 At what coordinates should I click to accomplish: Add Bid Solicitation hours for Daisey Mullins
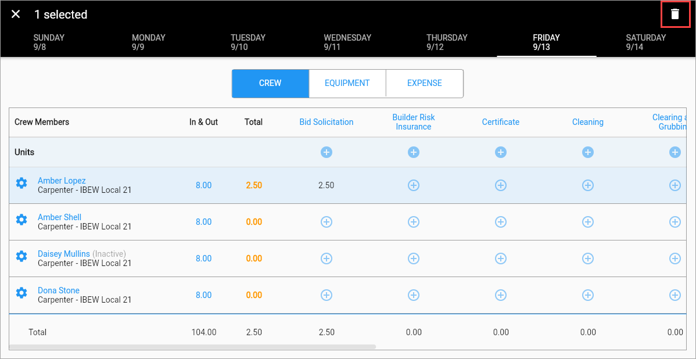coord(327,259)
